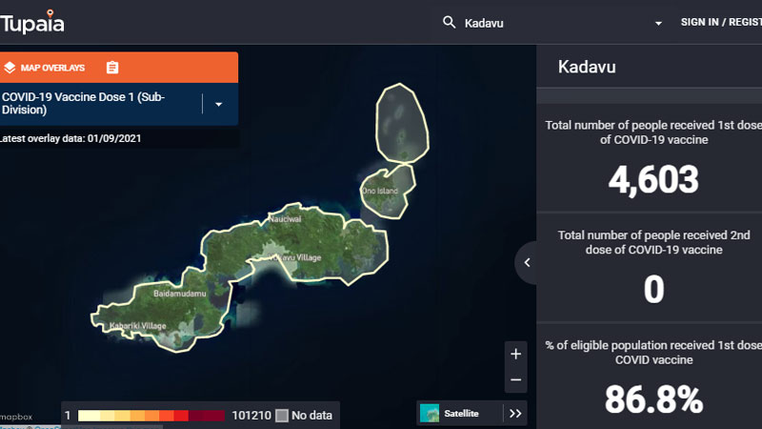Click the Sign In / Register link
762x429 pixels.
(x=720, y=23)
